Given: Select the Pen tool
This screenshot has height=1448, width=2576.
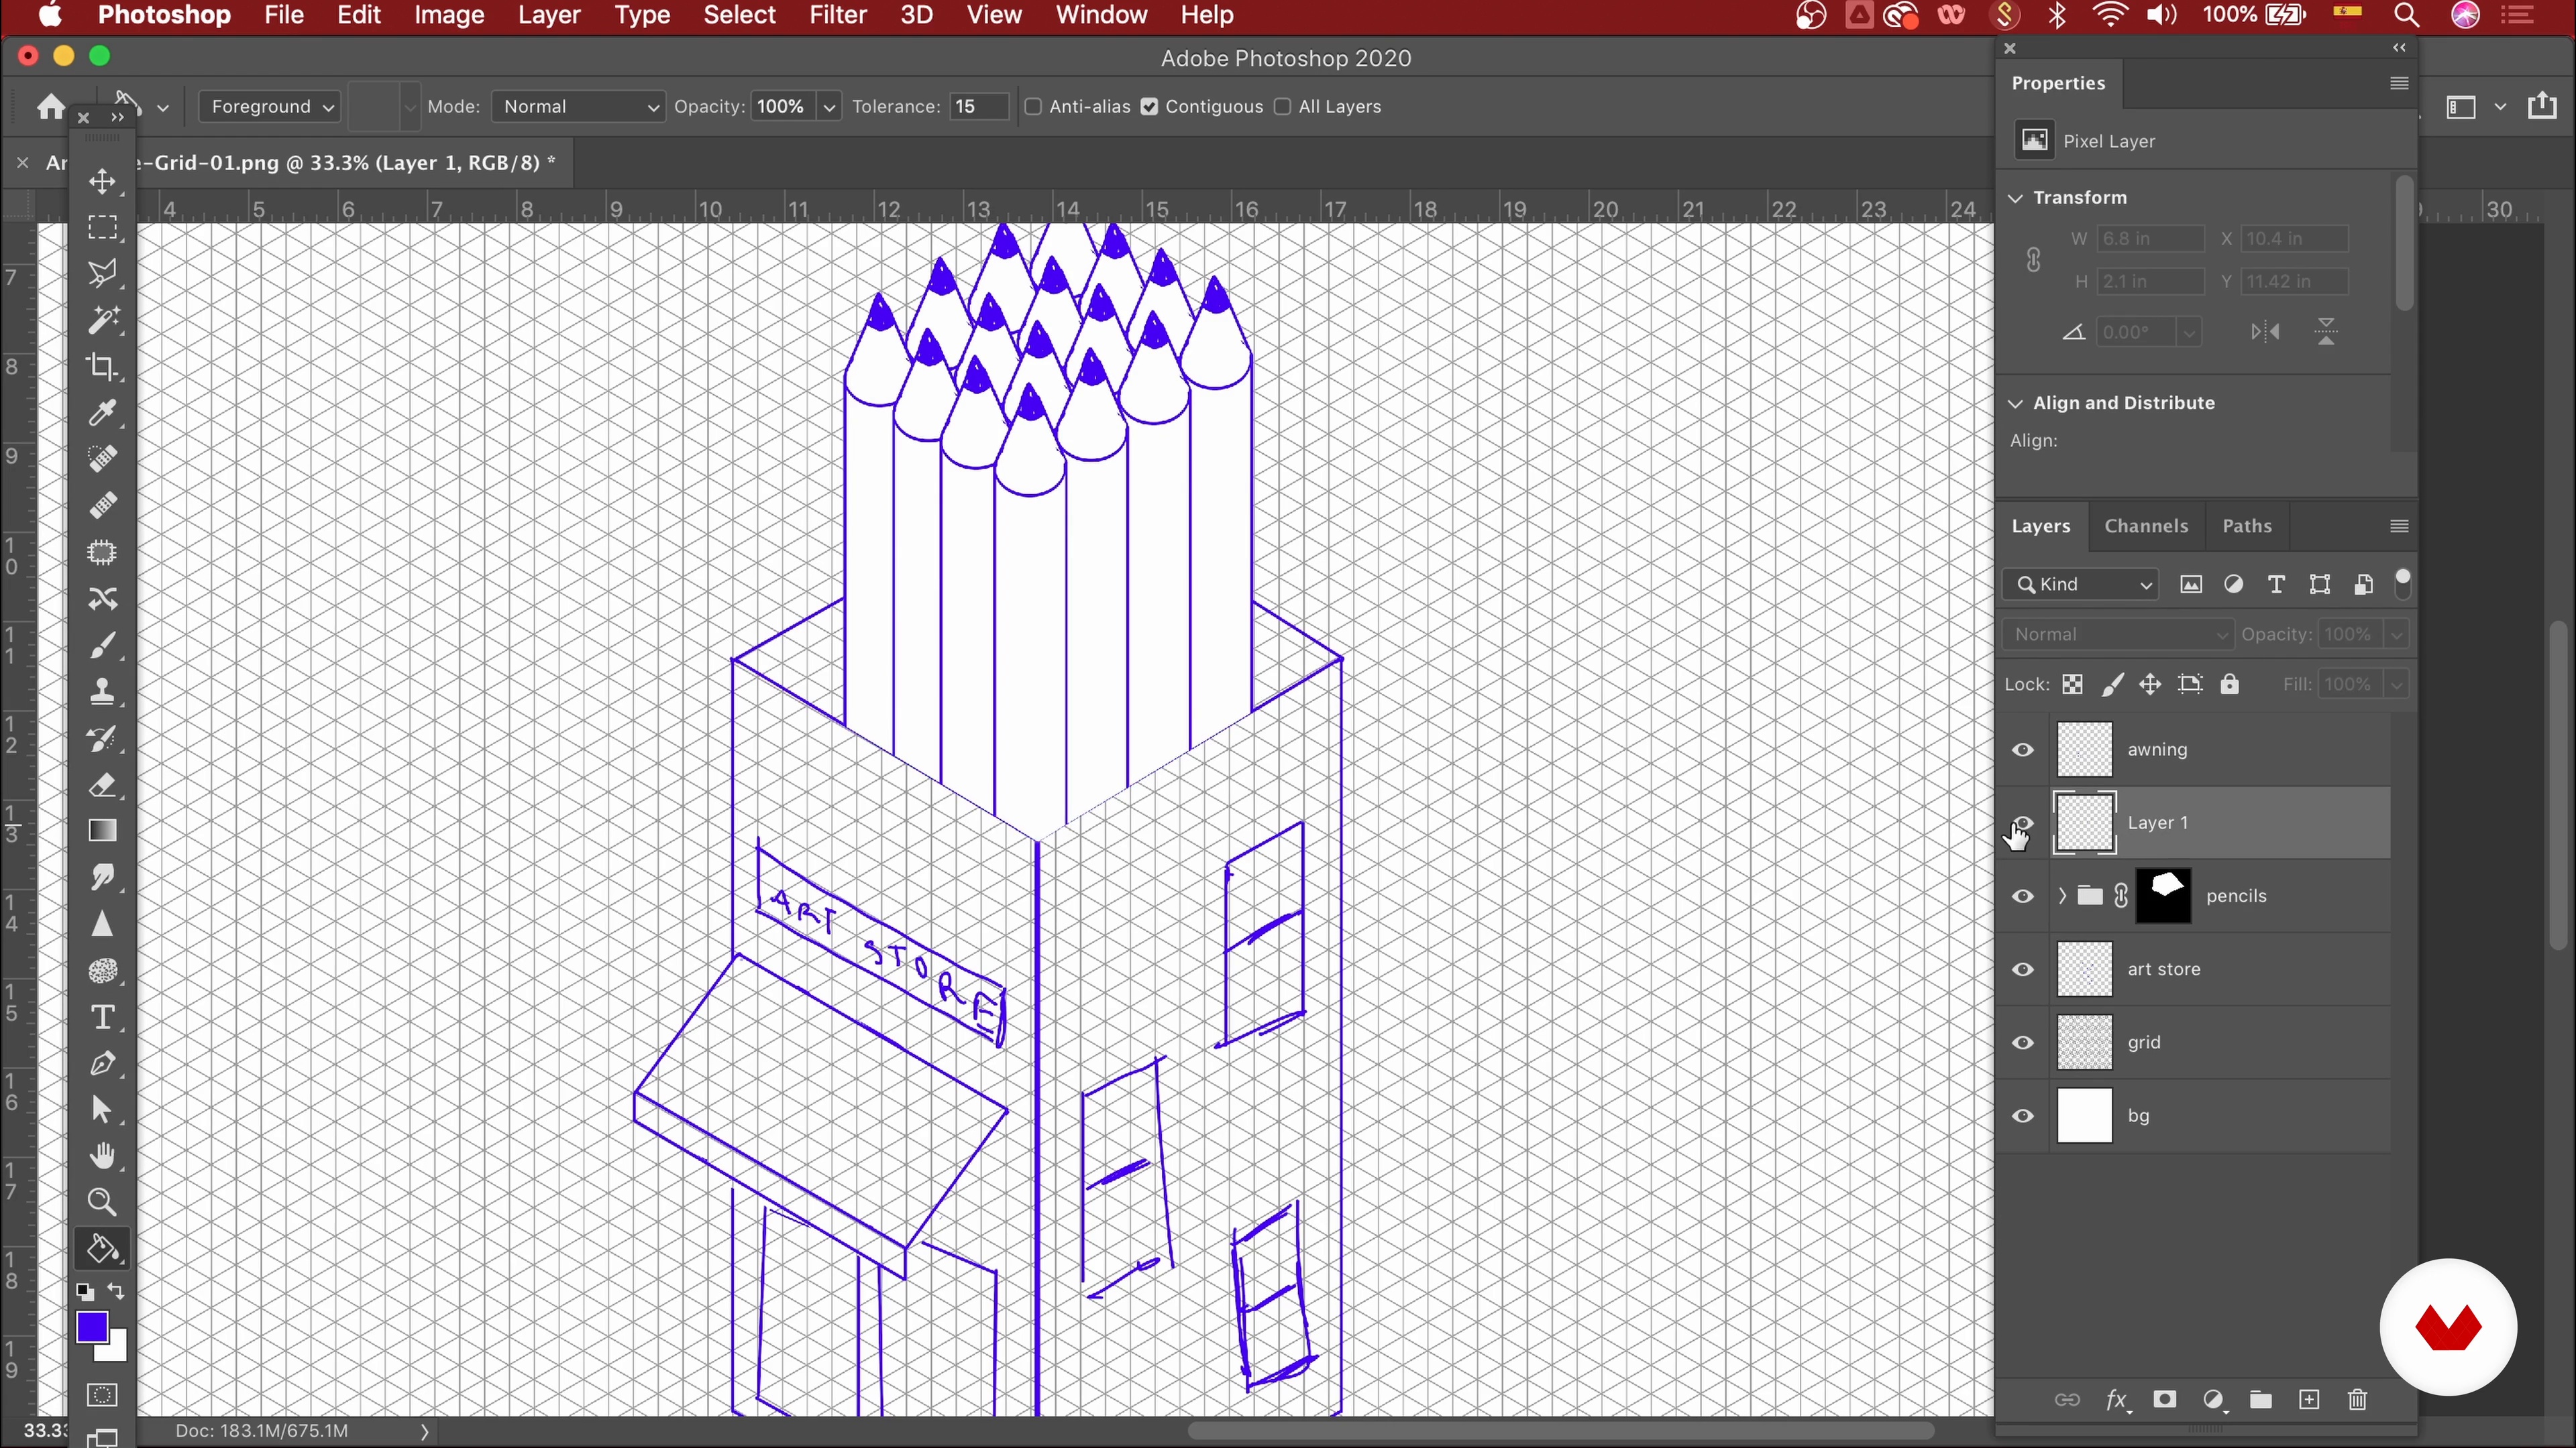Looking at the screenshot, I should coord(102,1063).
